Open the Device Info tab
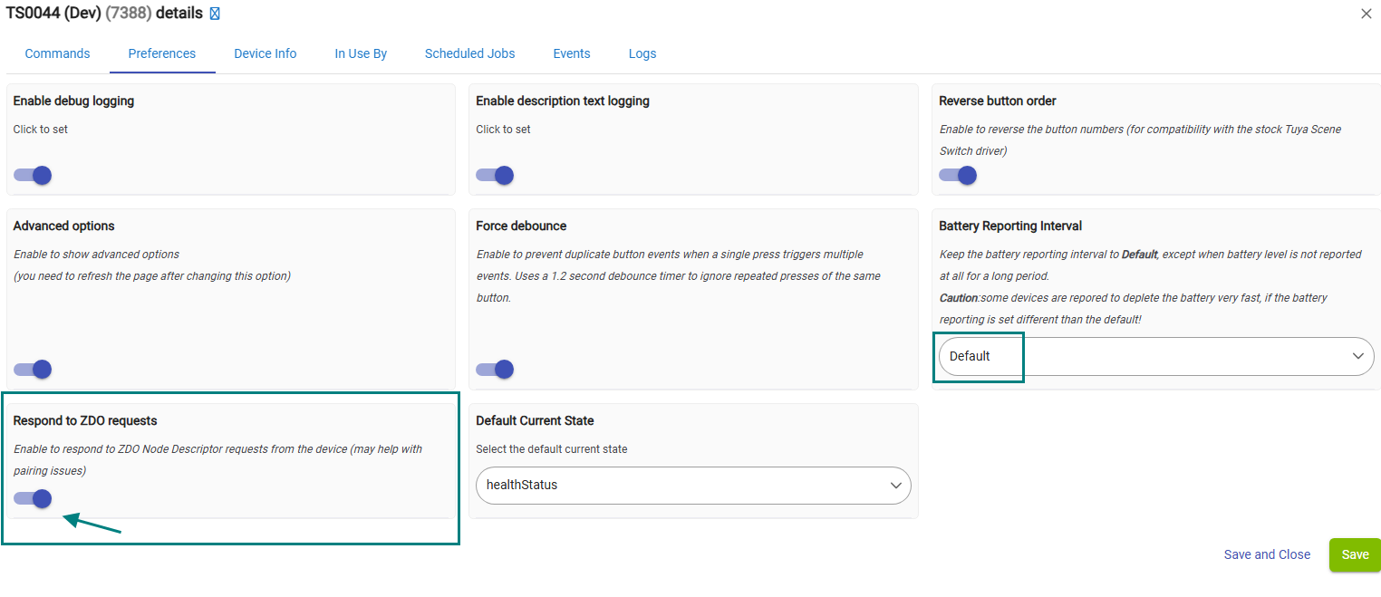This screenshot has width=1381, height=597. click(265, 53)
